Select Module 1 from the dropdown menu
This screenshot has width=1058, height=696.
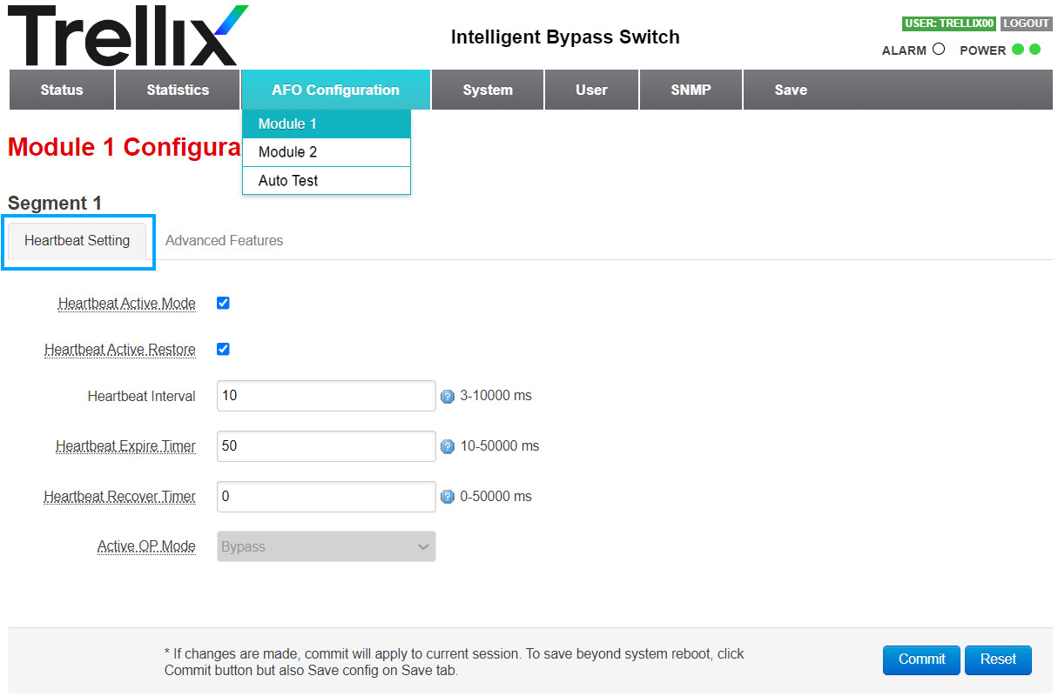[x=327, y=124]
